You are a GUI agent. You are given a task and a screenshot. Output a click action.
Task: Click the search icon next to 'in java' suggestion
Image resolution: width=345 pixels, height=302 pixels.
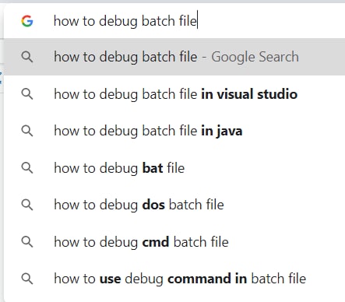coord(27,131)
